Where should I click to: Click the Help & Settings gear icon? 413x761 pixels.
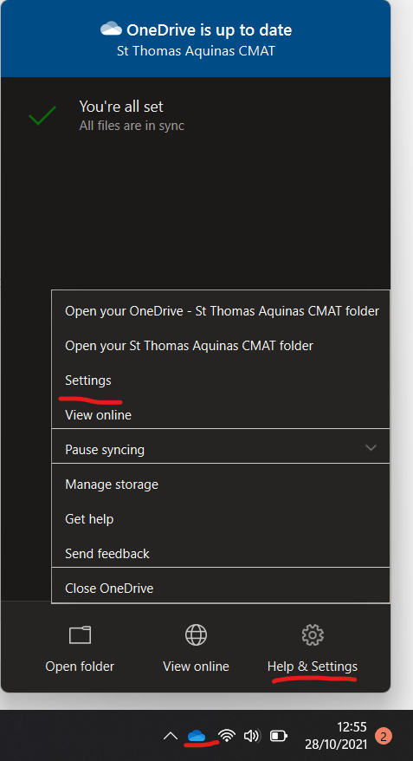pyautogui.click(x=313, y=634)
